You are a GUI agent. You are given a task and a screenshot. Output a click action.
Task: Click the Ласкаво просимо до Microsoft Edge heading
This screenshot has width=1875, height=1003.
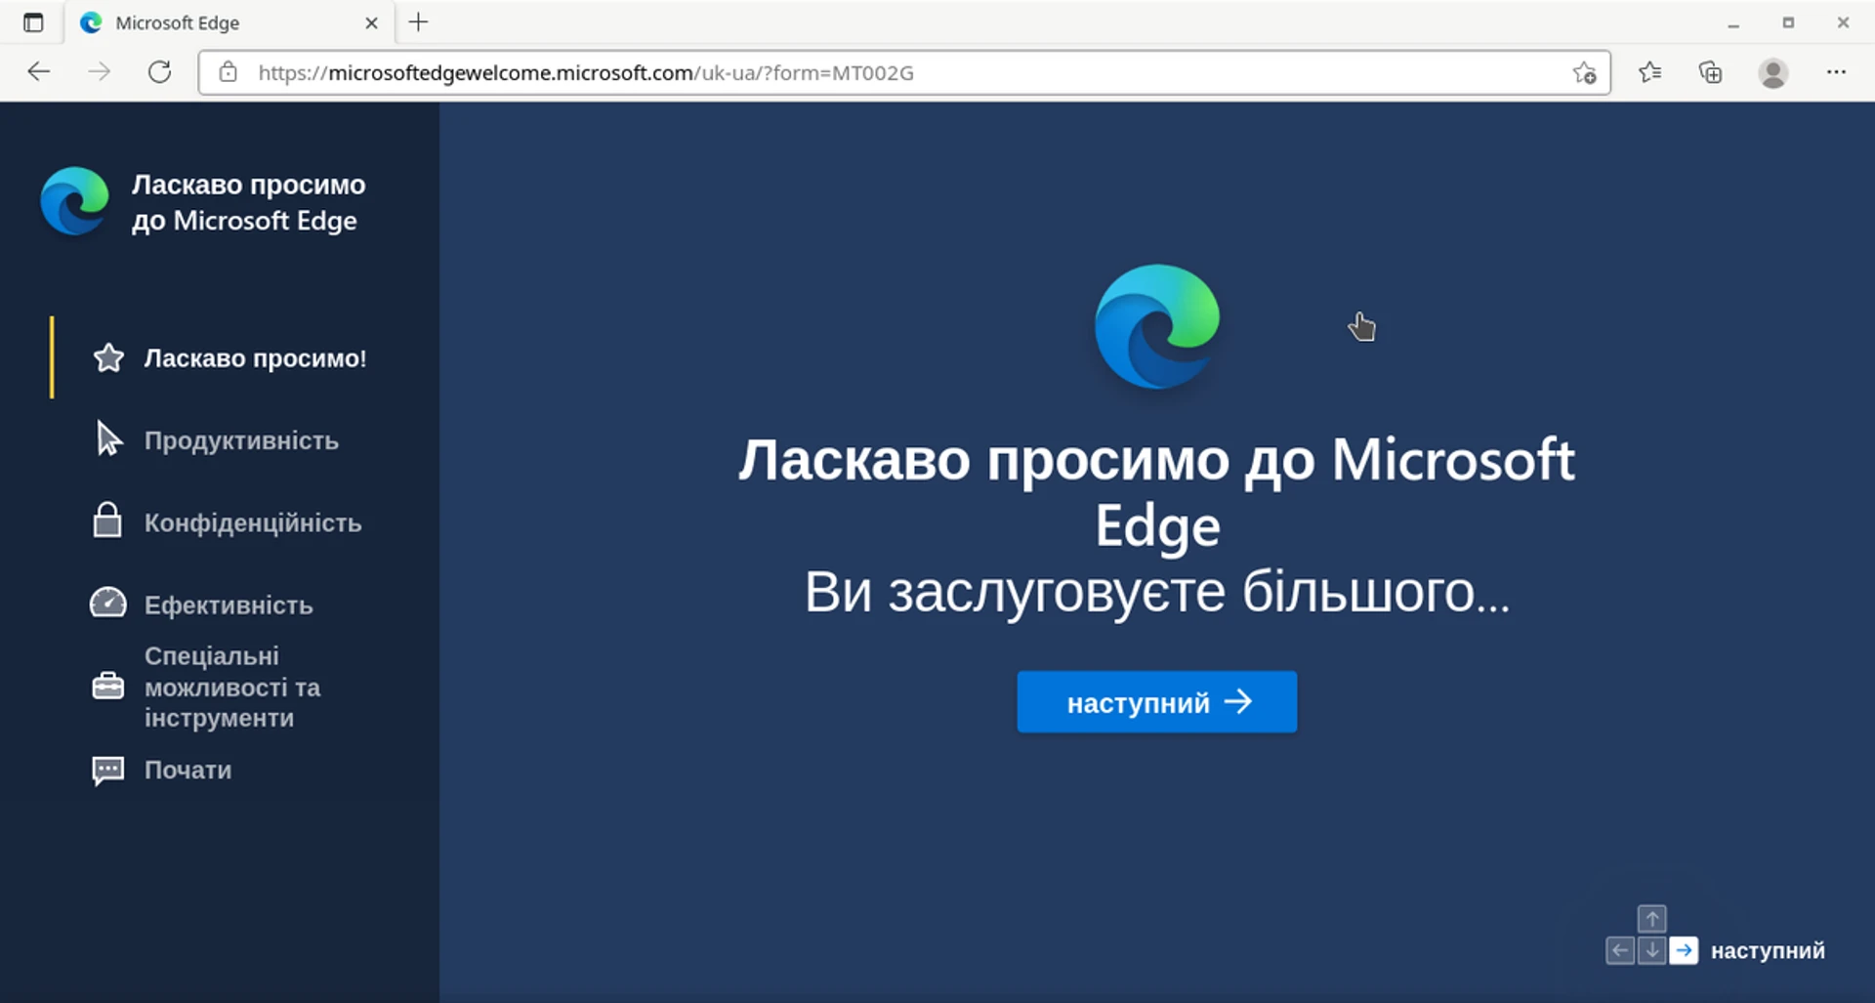coord(1157,492)
